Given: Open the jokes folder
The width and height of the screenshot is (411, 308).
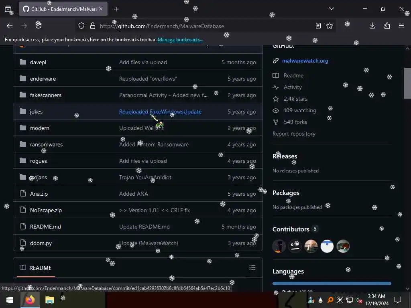Looking at the screenshot, I should pos(36,111).
